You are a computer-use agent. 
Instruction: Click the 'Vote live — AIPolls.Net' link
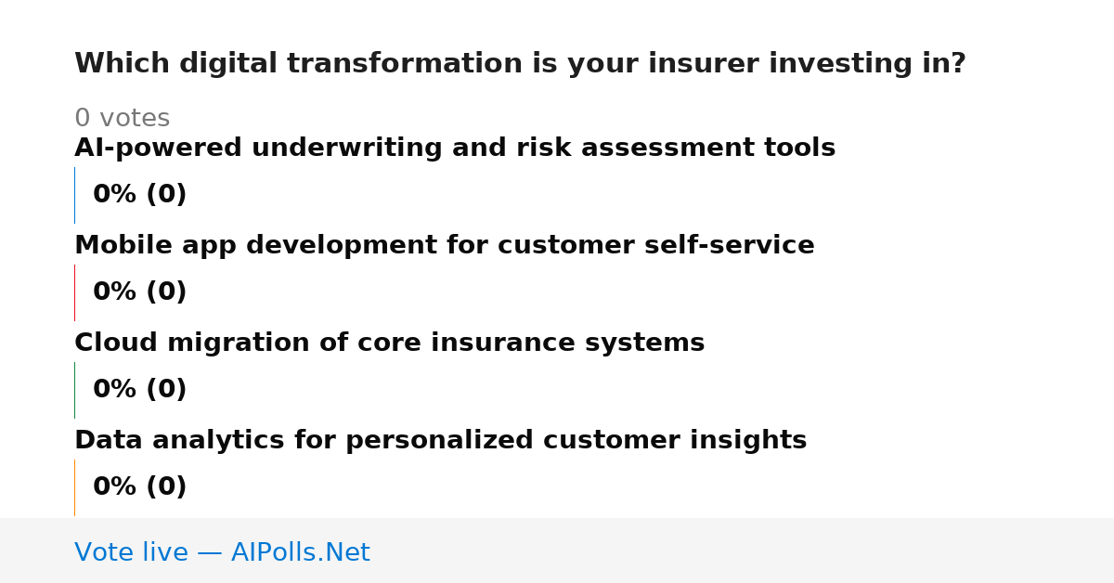point(222,552)
